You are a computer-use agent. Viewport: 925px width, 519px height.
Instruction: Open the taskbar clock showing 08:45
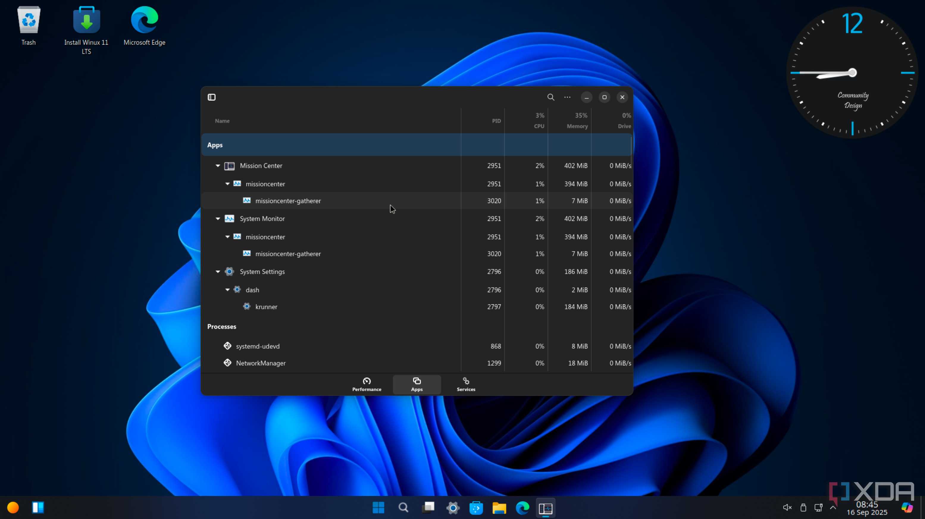pyautogui.click(x=867, y=508)
